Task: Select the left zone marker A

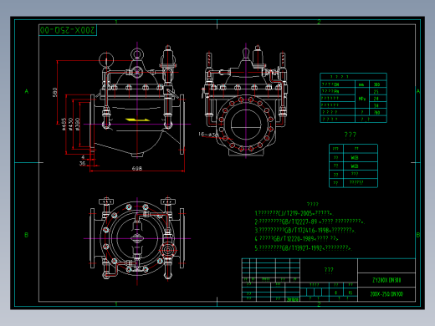Action: coord(27,91)
